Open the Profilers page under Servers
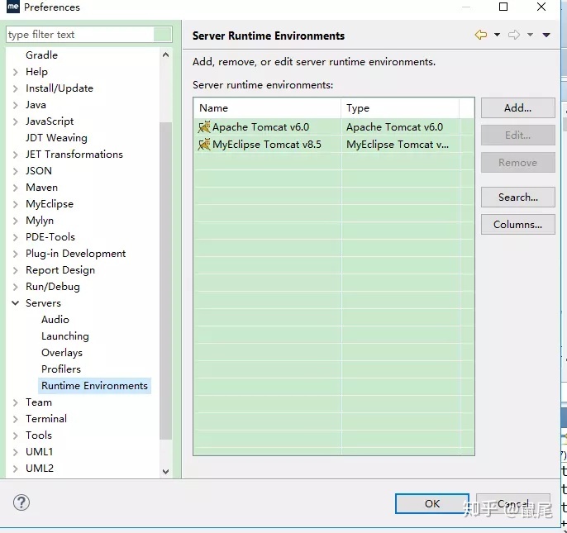 [61, 369]
